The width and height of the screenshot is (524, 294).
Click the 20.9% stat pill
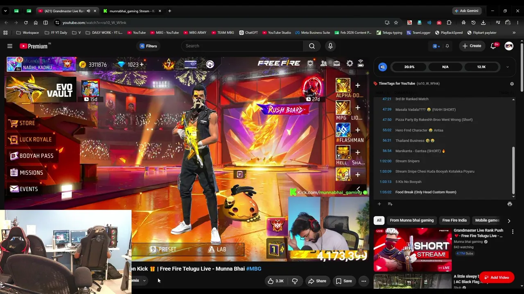click(409, 67)
